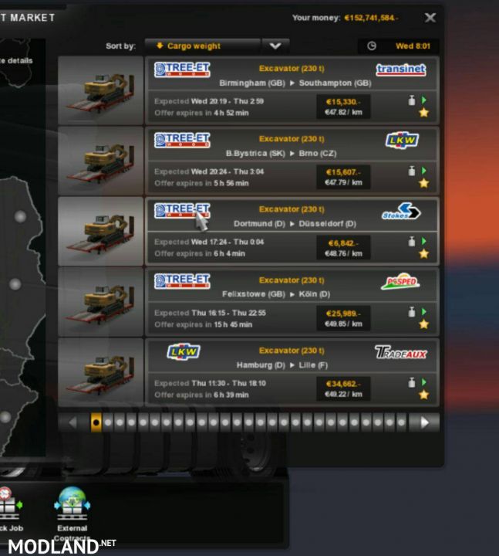This screenshot has height=556, width=499.
Task: Click the gold star on the Hamburg job
Action: (x=424, y=395)
